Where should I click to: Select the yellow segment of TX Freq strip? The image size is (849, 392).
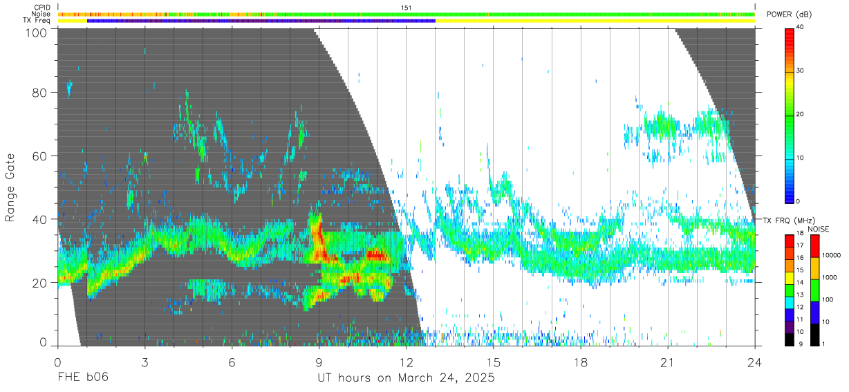tap(595, 21)
